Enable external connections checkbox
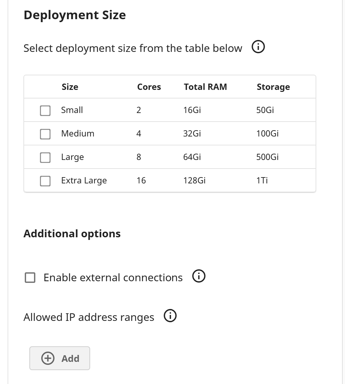Screen dimensions: 345x384 [30, 278]
